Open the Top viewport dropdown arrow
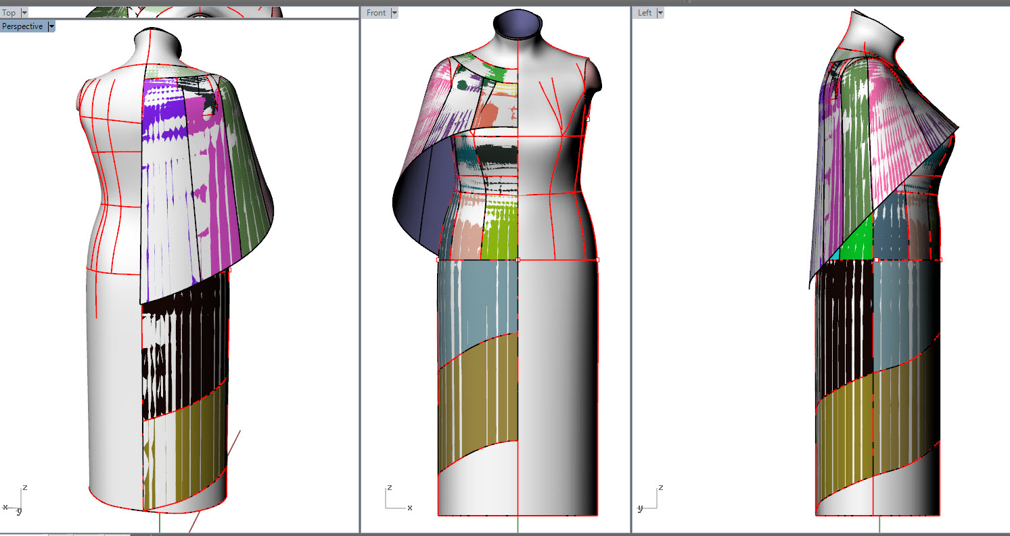The width and height of the screenshot is (1010, 536). coord(24,13)
